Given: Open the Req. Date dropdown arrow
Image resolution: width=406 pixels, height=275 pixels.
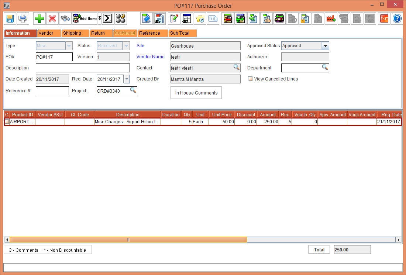Looking at the screenshot, I should pyautogui.click(x=127, y=79).
